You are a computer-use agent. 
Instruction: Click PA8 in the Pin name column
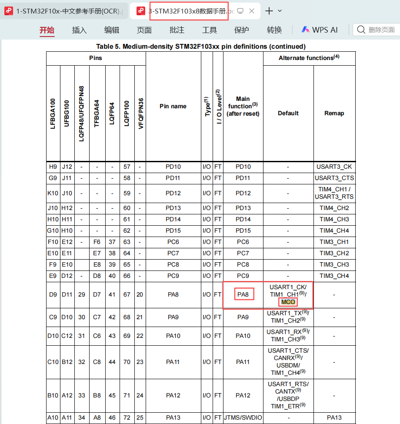point(173,294)
